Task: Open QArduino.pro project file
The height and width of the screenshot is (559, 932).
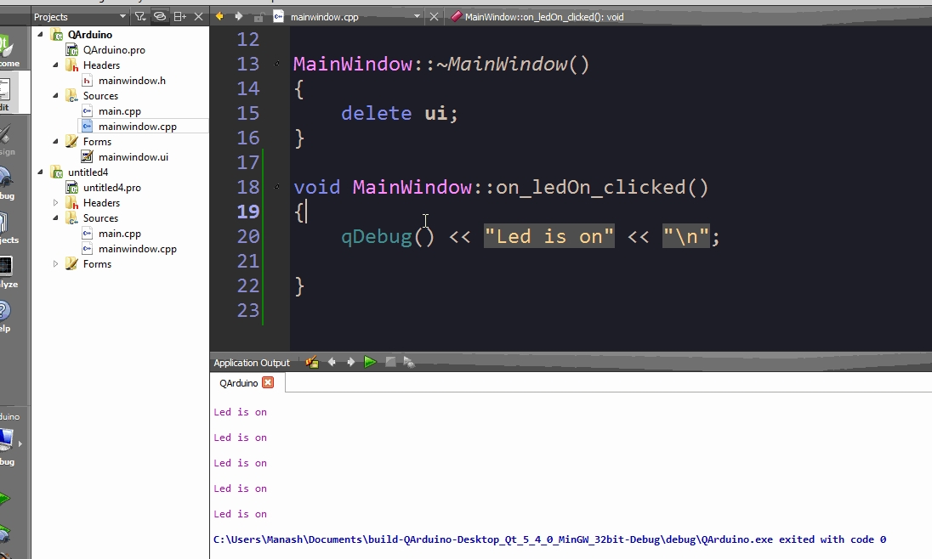Action: [114, 50]
